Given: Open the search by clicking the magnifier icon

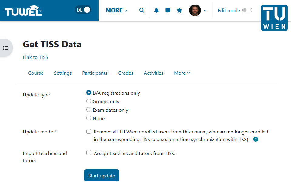Looking at the screenshot, I should (142, 10).
